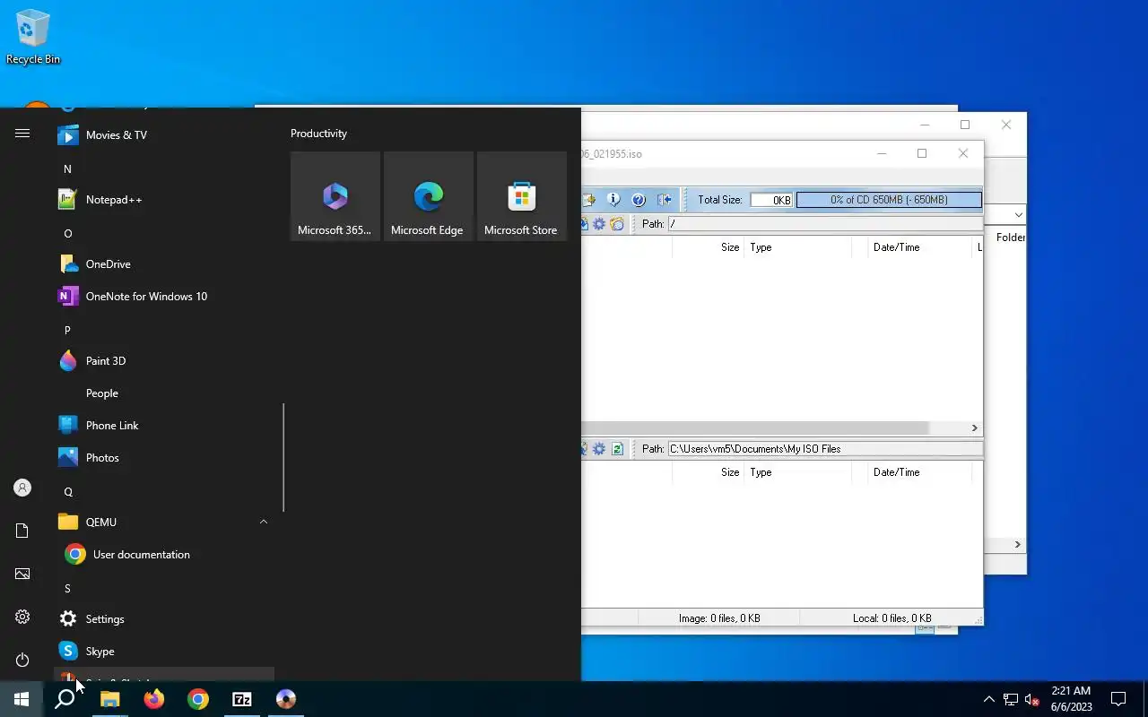Click the Windows Start button
The width and height of the screenshot is (1148, 717).
pos(22,699)
